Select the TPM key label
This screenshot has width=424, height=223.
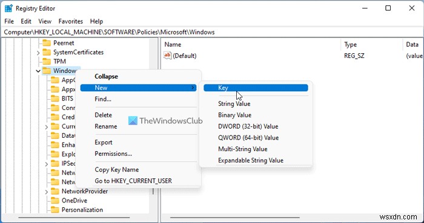point(59,61)
